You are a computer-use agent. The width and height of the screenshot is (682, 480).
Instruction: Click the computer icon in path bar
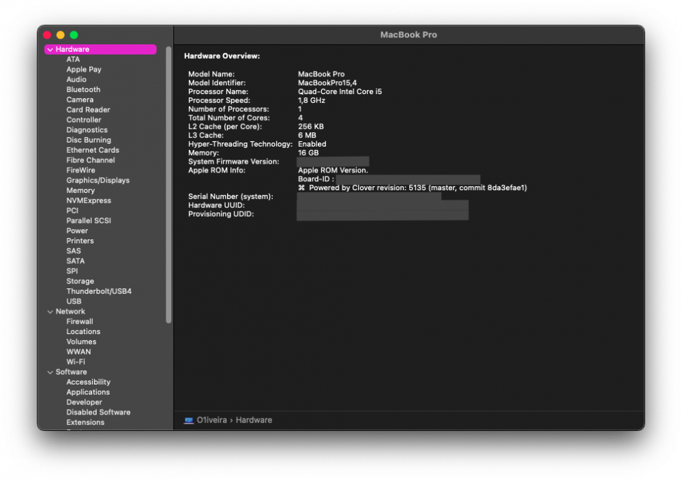189,420
